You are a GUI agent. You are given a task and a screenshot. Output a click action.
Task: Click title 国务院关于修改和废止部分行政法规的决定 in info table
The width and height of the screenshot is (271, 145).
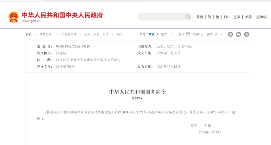pyautogui.click(x=88, y=60)
